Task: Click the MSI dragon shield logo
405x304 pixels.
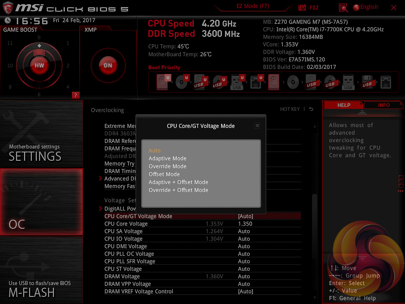Action: pyautogui.click(x=8, y=8)
